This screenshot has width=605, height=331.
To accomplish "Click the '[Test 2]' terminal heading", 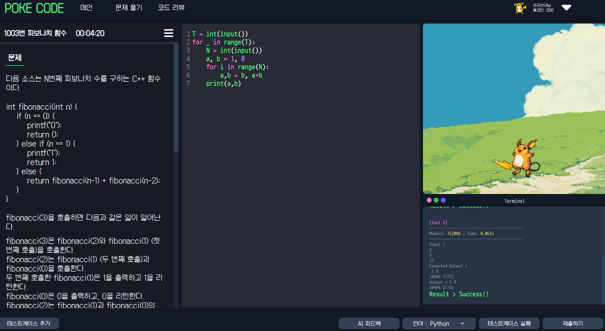I will click(438, 223).
